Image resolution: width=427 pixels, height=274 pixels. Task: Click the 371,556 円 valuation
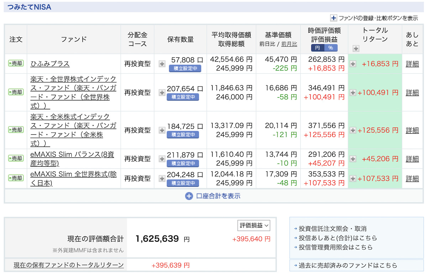point(327,125)
